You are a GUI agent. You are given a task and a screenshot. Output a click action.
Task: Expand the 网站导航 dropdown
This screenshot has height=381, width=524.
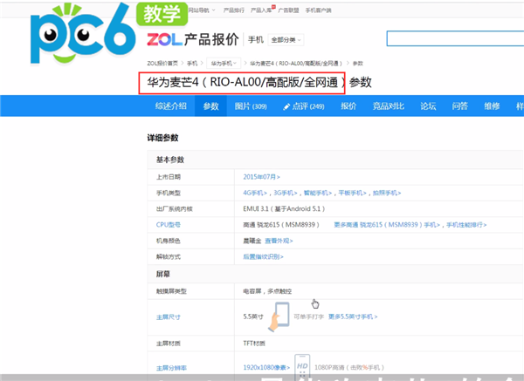tap(202, 10)
